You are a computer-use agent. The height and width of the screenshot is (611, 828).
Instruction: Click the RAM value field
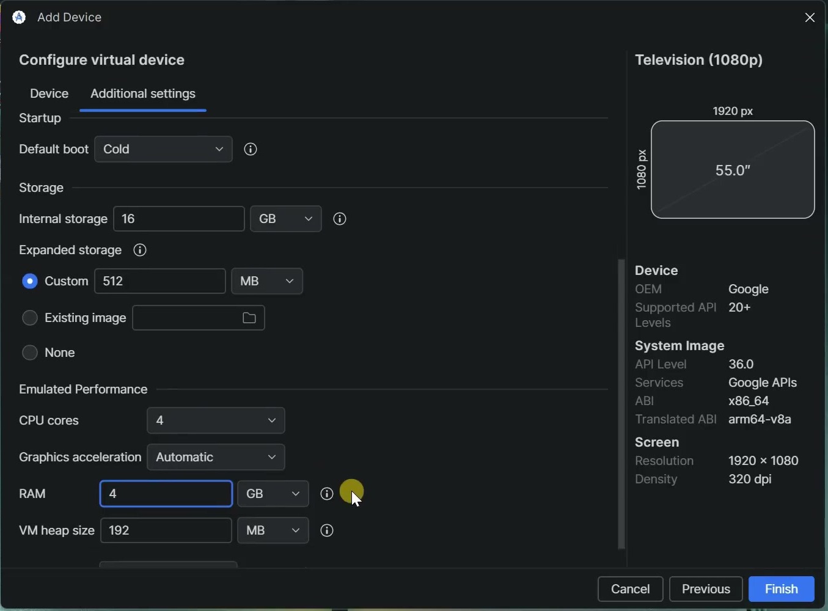coord(166,494)
